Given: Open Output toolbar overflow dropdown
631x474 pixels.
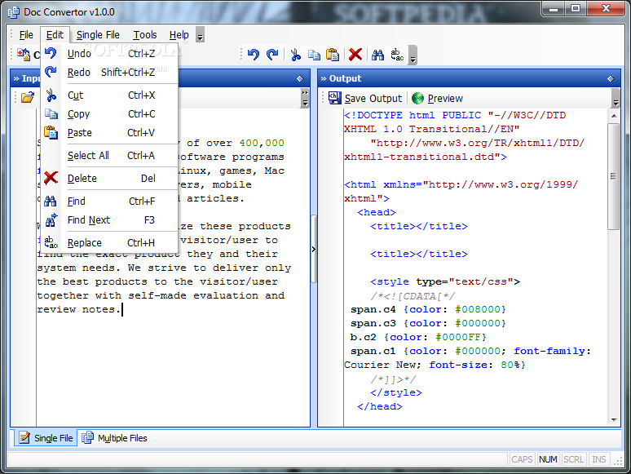Looking at the screenshot, I should 616,98.
